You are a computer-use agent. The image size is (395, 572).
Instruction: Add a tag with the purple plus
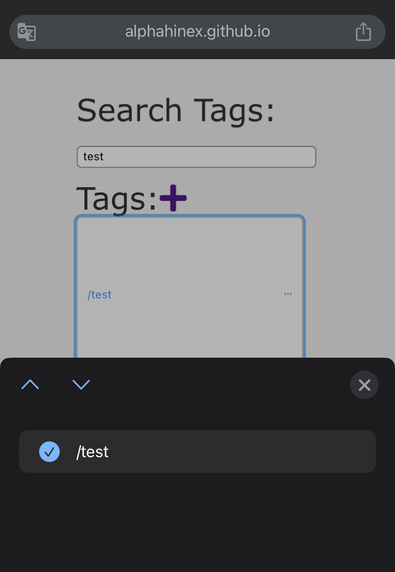(x=173, y=198)
